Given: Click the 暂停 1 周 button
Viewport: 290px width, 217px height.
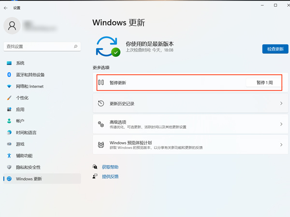Looking at the screenshot, I should click(x=264, y=82).
